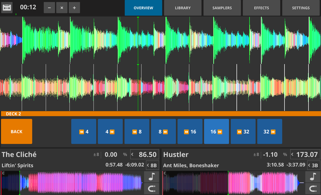This screenshot has width=321, height=195.
Task: Expand the 86.50 BPM selector
Action: (x=144, y=154)
